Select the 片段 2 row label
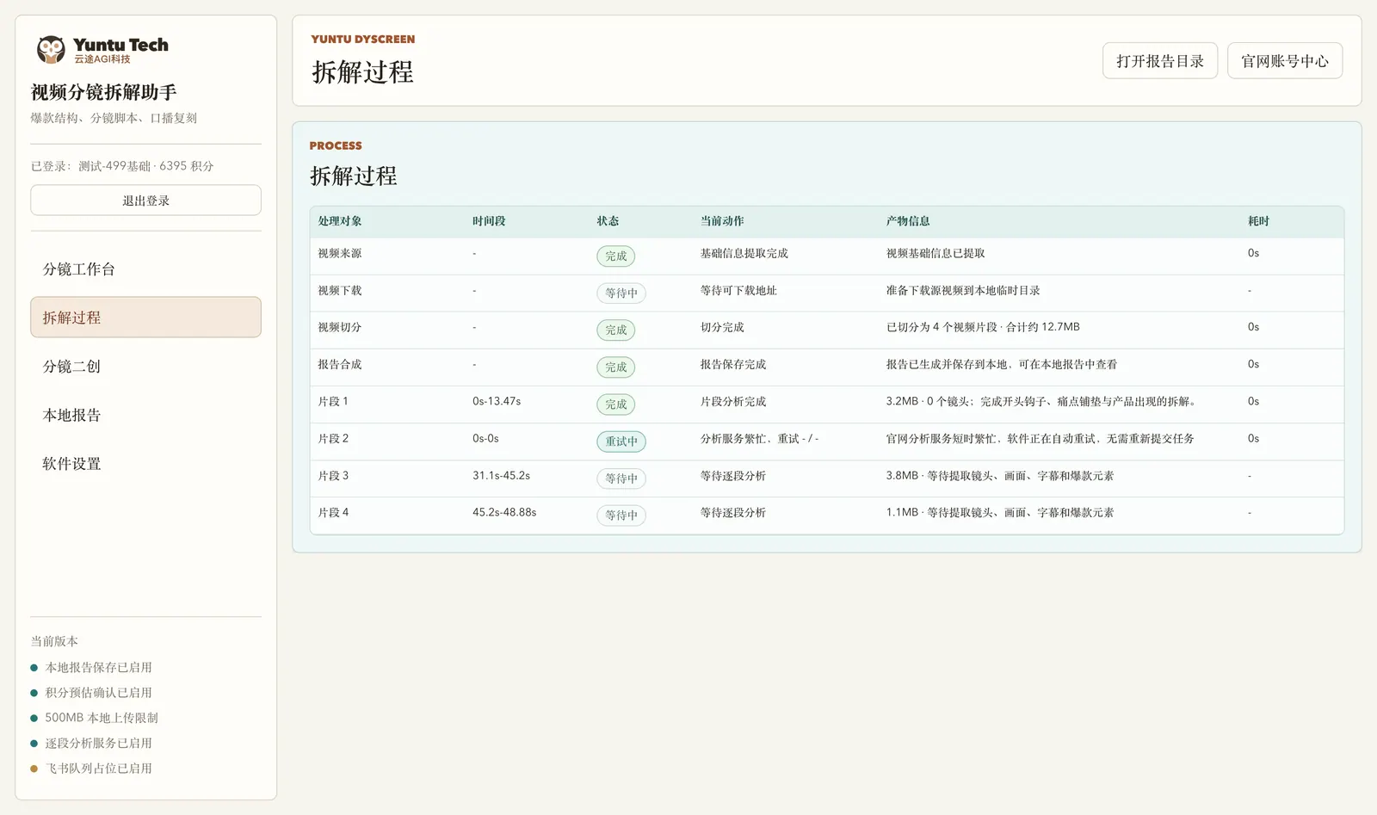This screenshot has height=815, width=1377. tap(333, 438)
